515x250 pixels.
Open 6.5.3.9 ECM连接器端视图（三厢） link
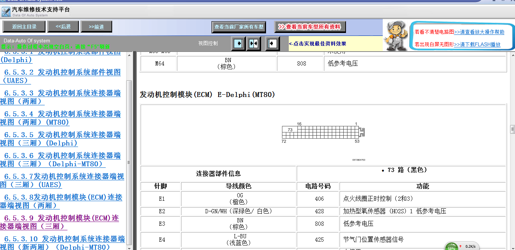click(x=59, y=222)
